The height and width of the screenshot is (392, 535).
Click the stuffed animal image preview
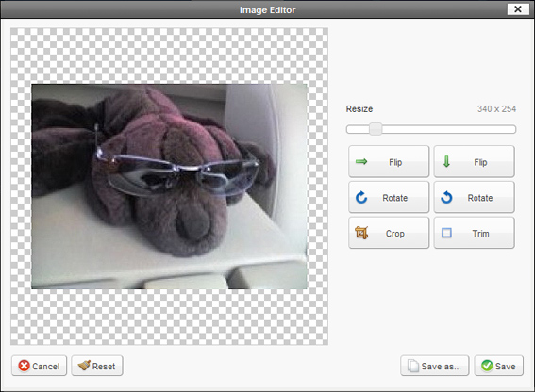[169, 187]
